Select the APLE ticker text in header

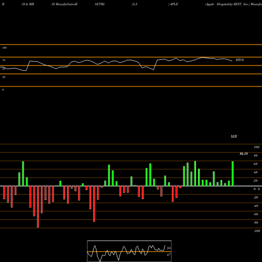click(173, 4)
